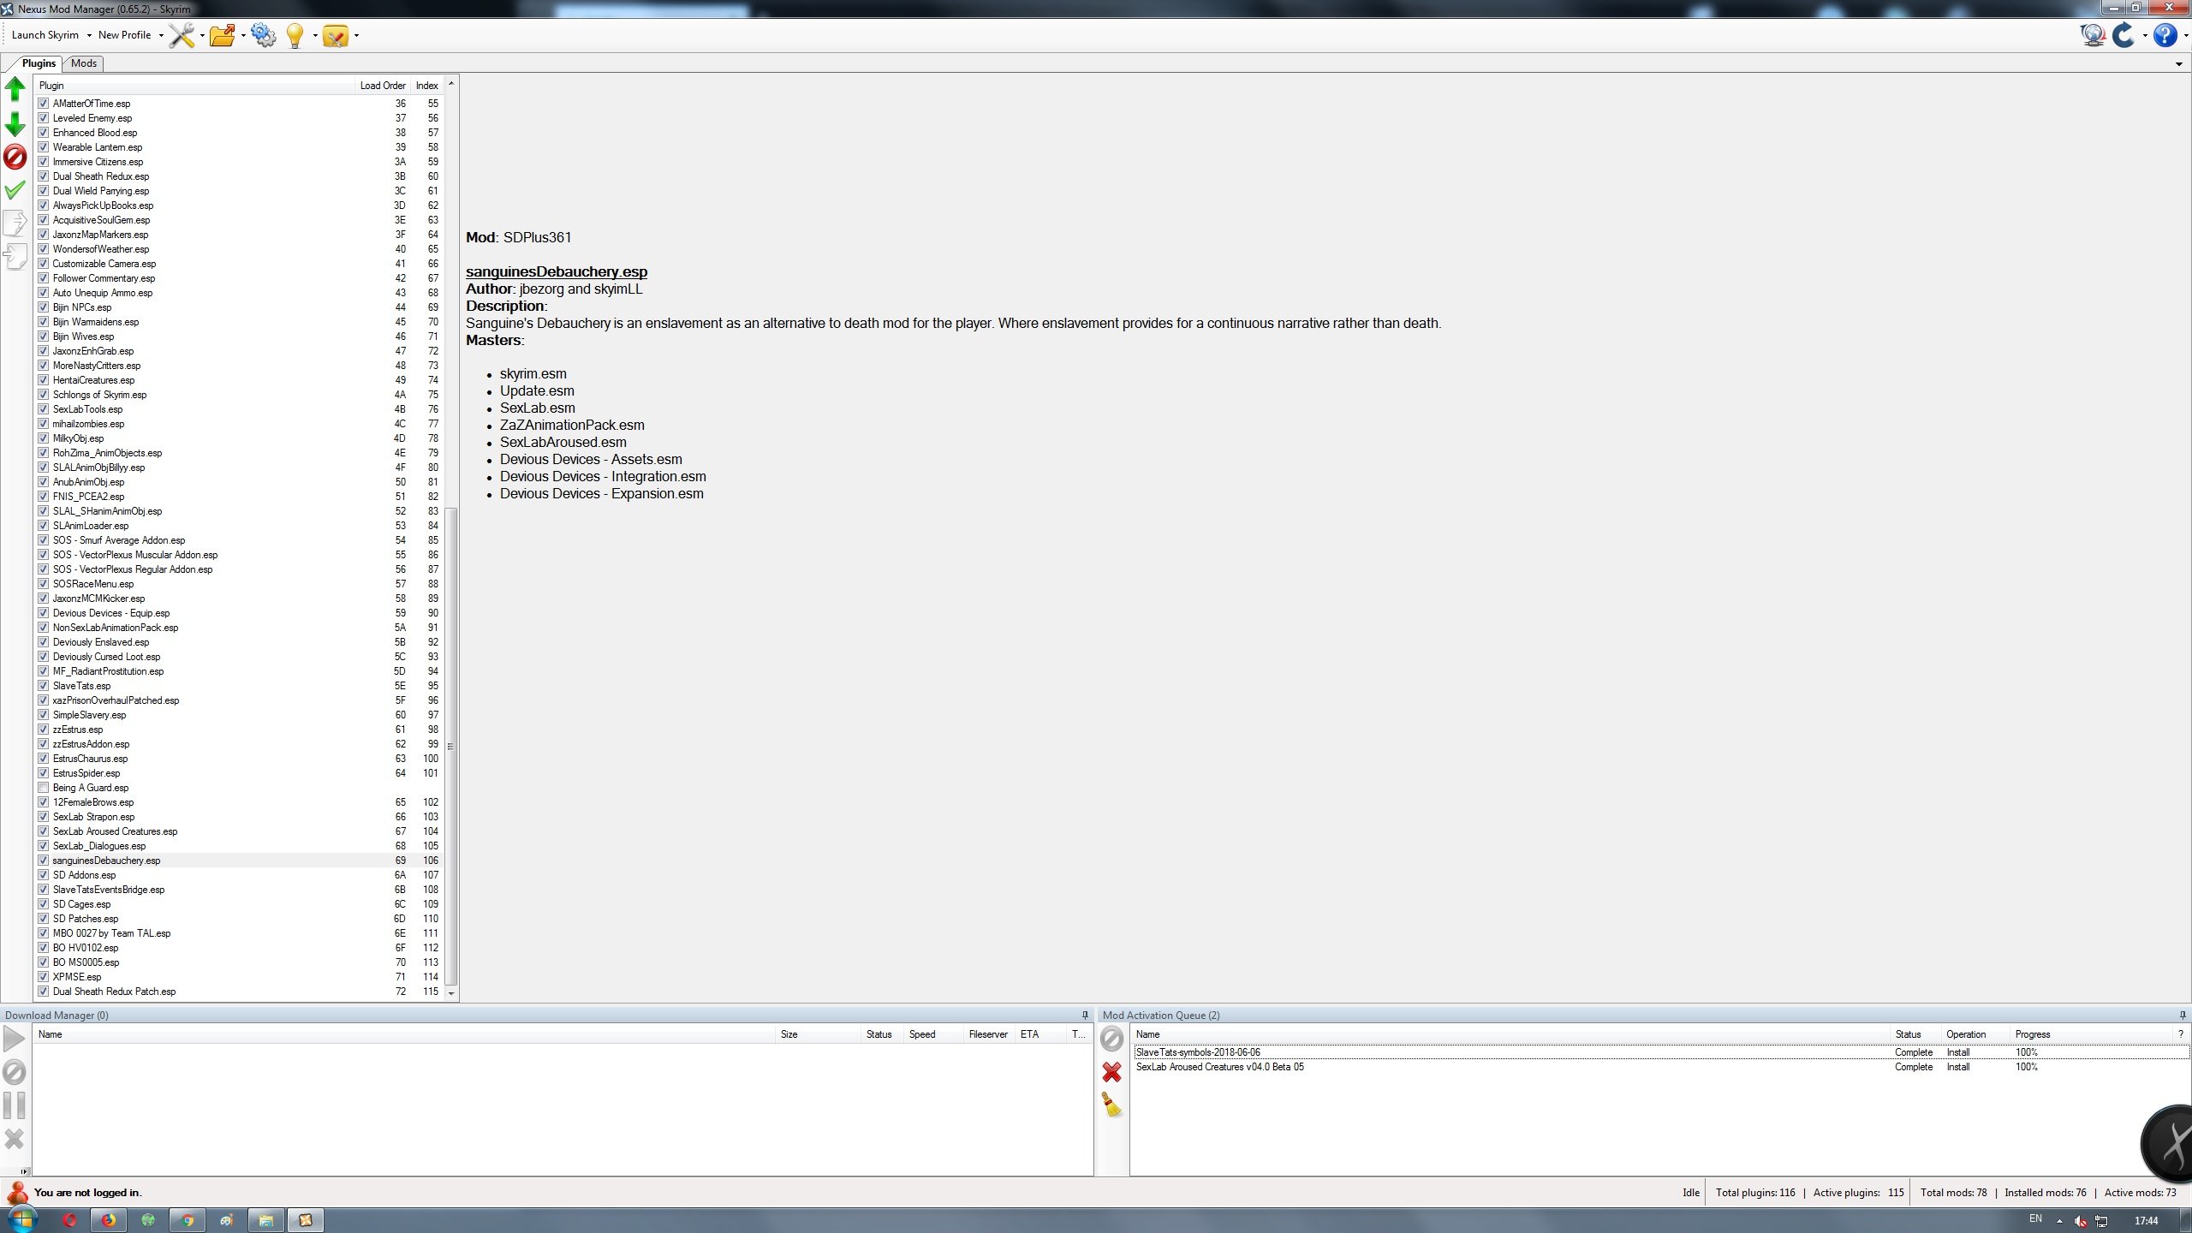Select SexLab Aroused Creatures v04.0 queue entry
The width and height of the screenshot is (2192, 1233).
pos(1219,1067)
